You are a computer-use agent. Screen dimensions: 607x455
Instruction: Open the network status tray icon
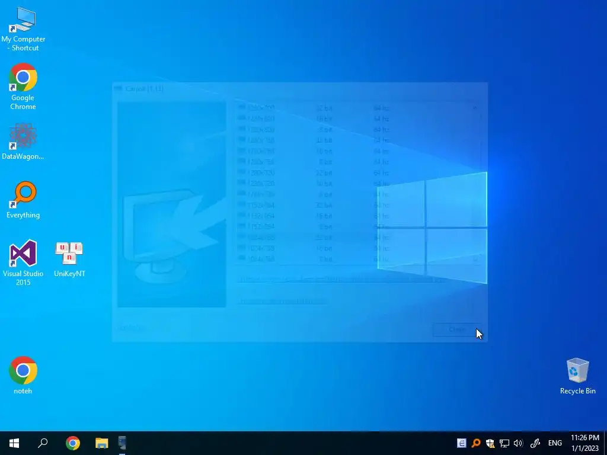click(504, 443)
